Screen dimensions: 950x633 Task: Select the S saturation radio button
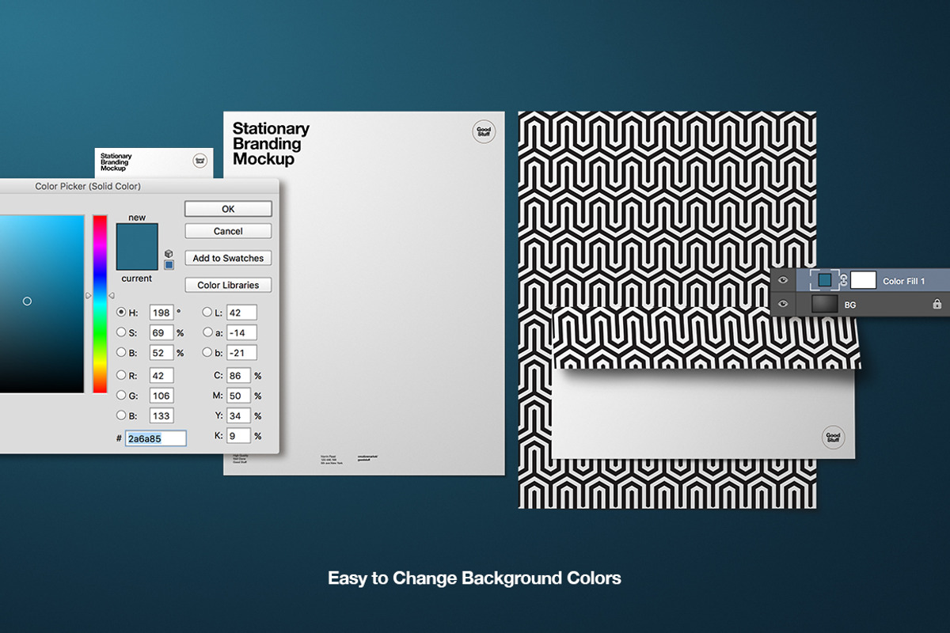(121, 332)
